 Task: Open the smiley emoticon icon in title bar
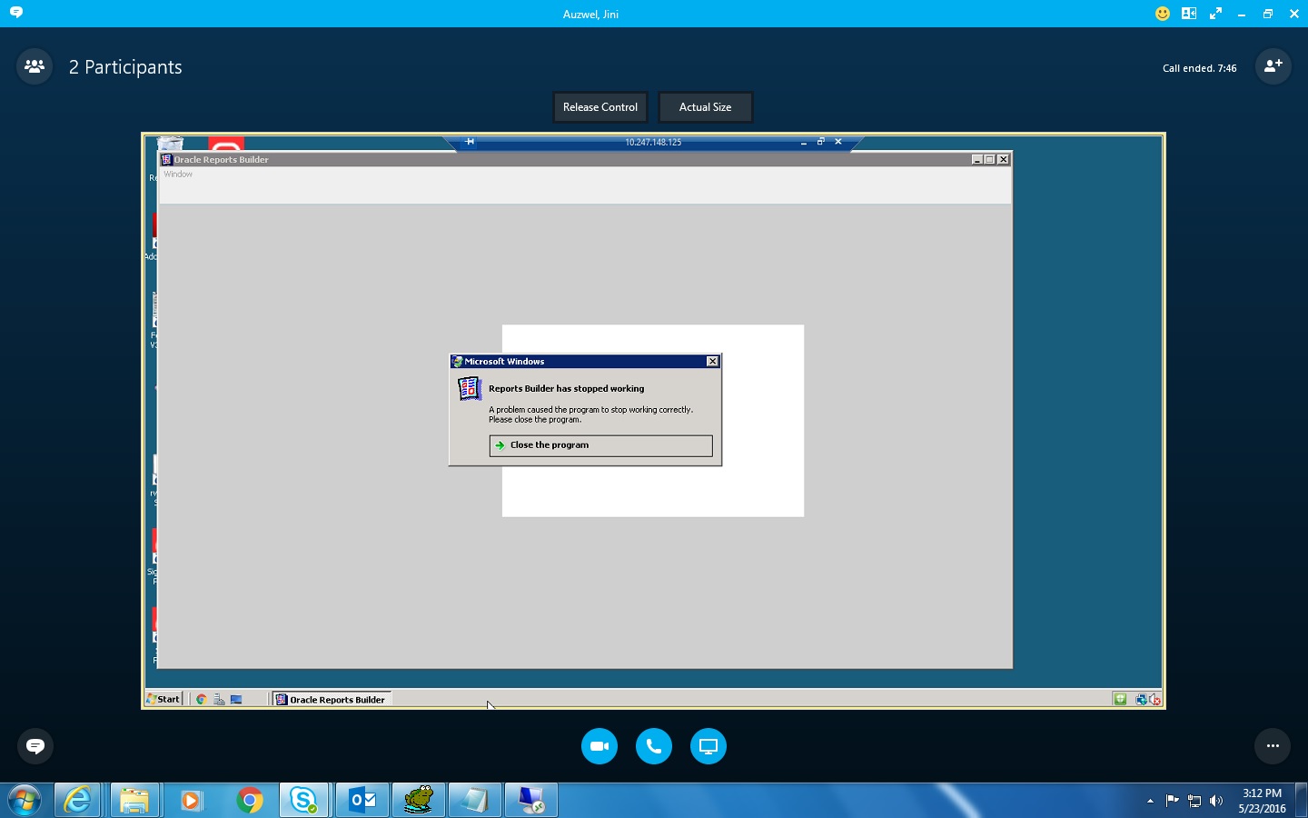click(x=1162, y=14)
